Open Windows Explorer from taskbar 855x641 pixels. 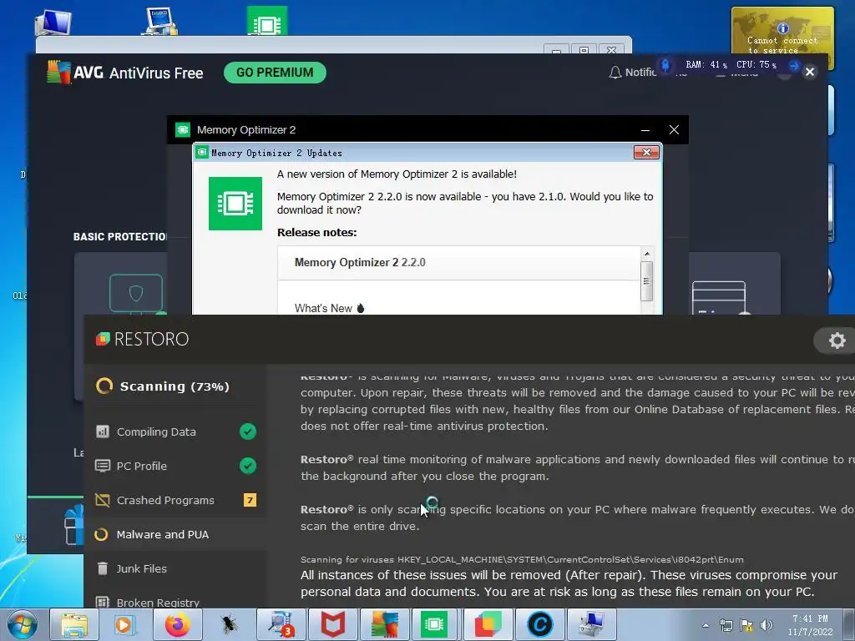click(74, 624)
